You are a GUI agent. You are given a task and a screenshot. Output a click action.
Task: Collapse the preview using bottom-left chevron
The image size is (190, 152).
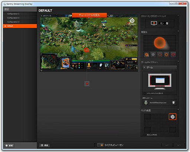(42, 70)
